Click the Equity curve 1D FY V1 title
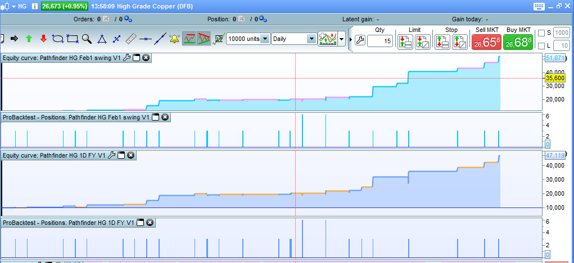 54,155
